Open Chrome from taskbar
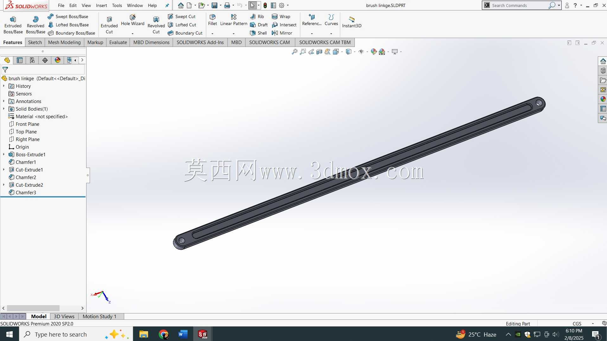The width and height of the screenshot is (607, 341). point(163,334)
